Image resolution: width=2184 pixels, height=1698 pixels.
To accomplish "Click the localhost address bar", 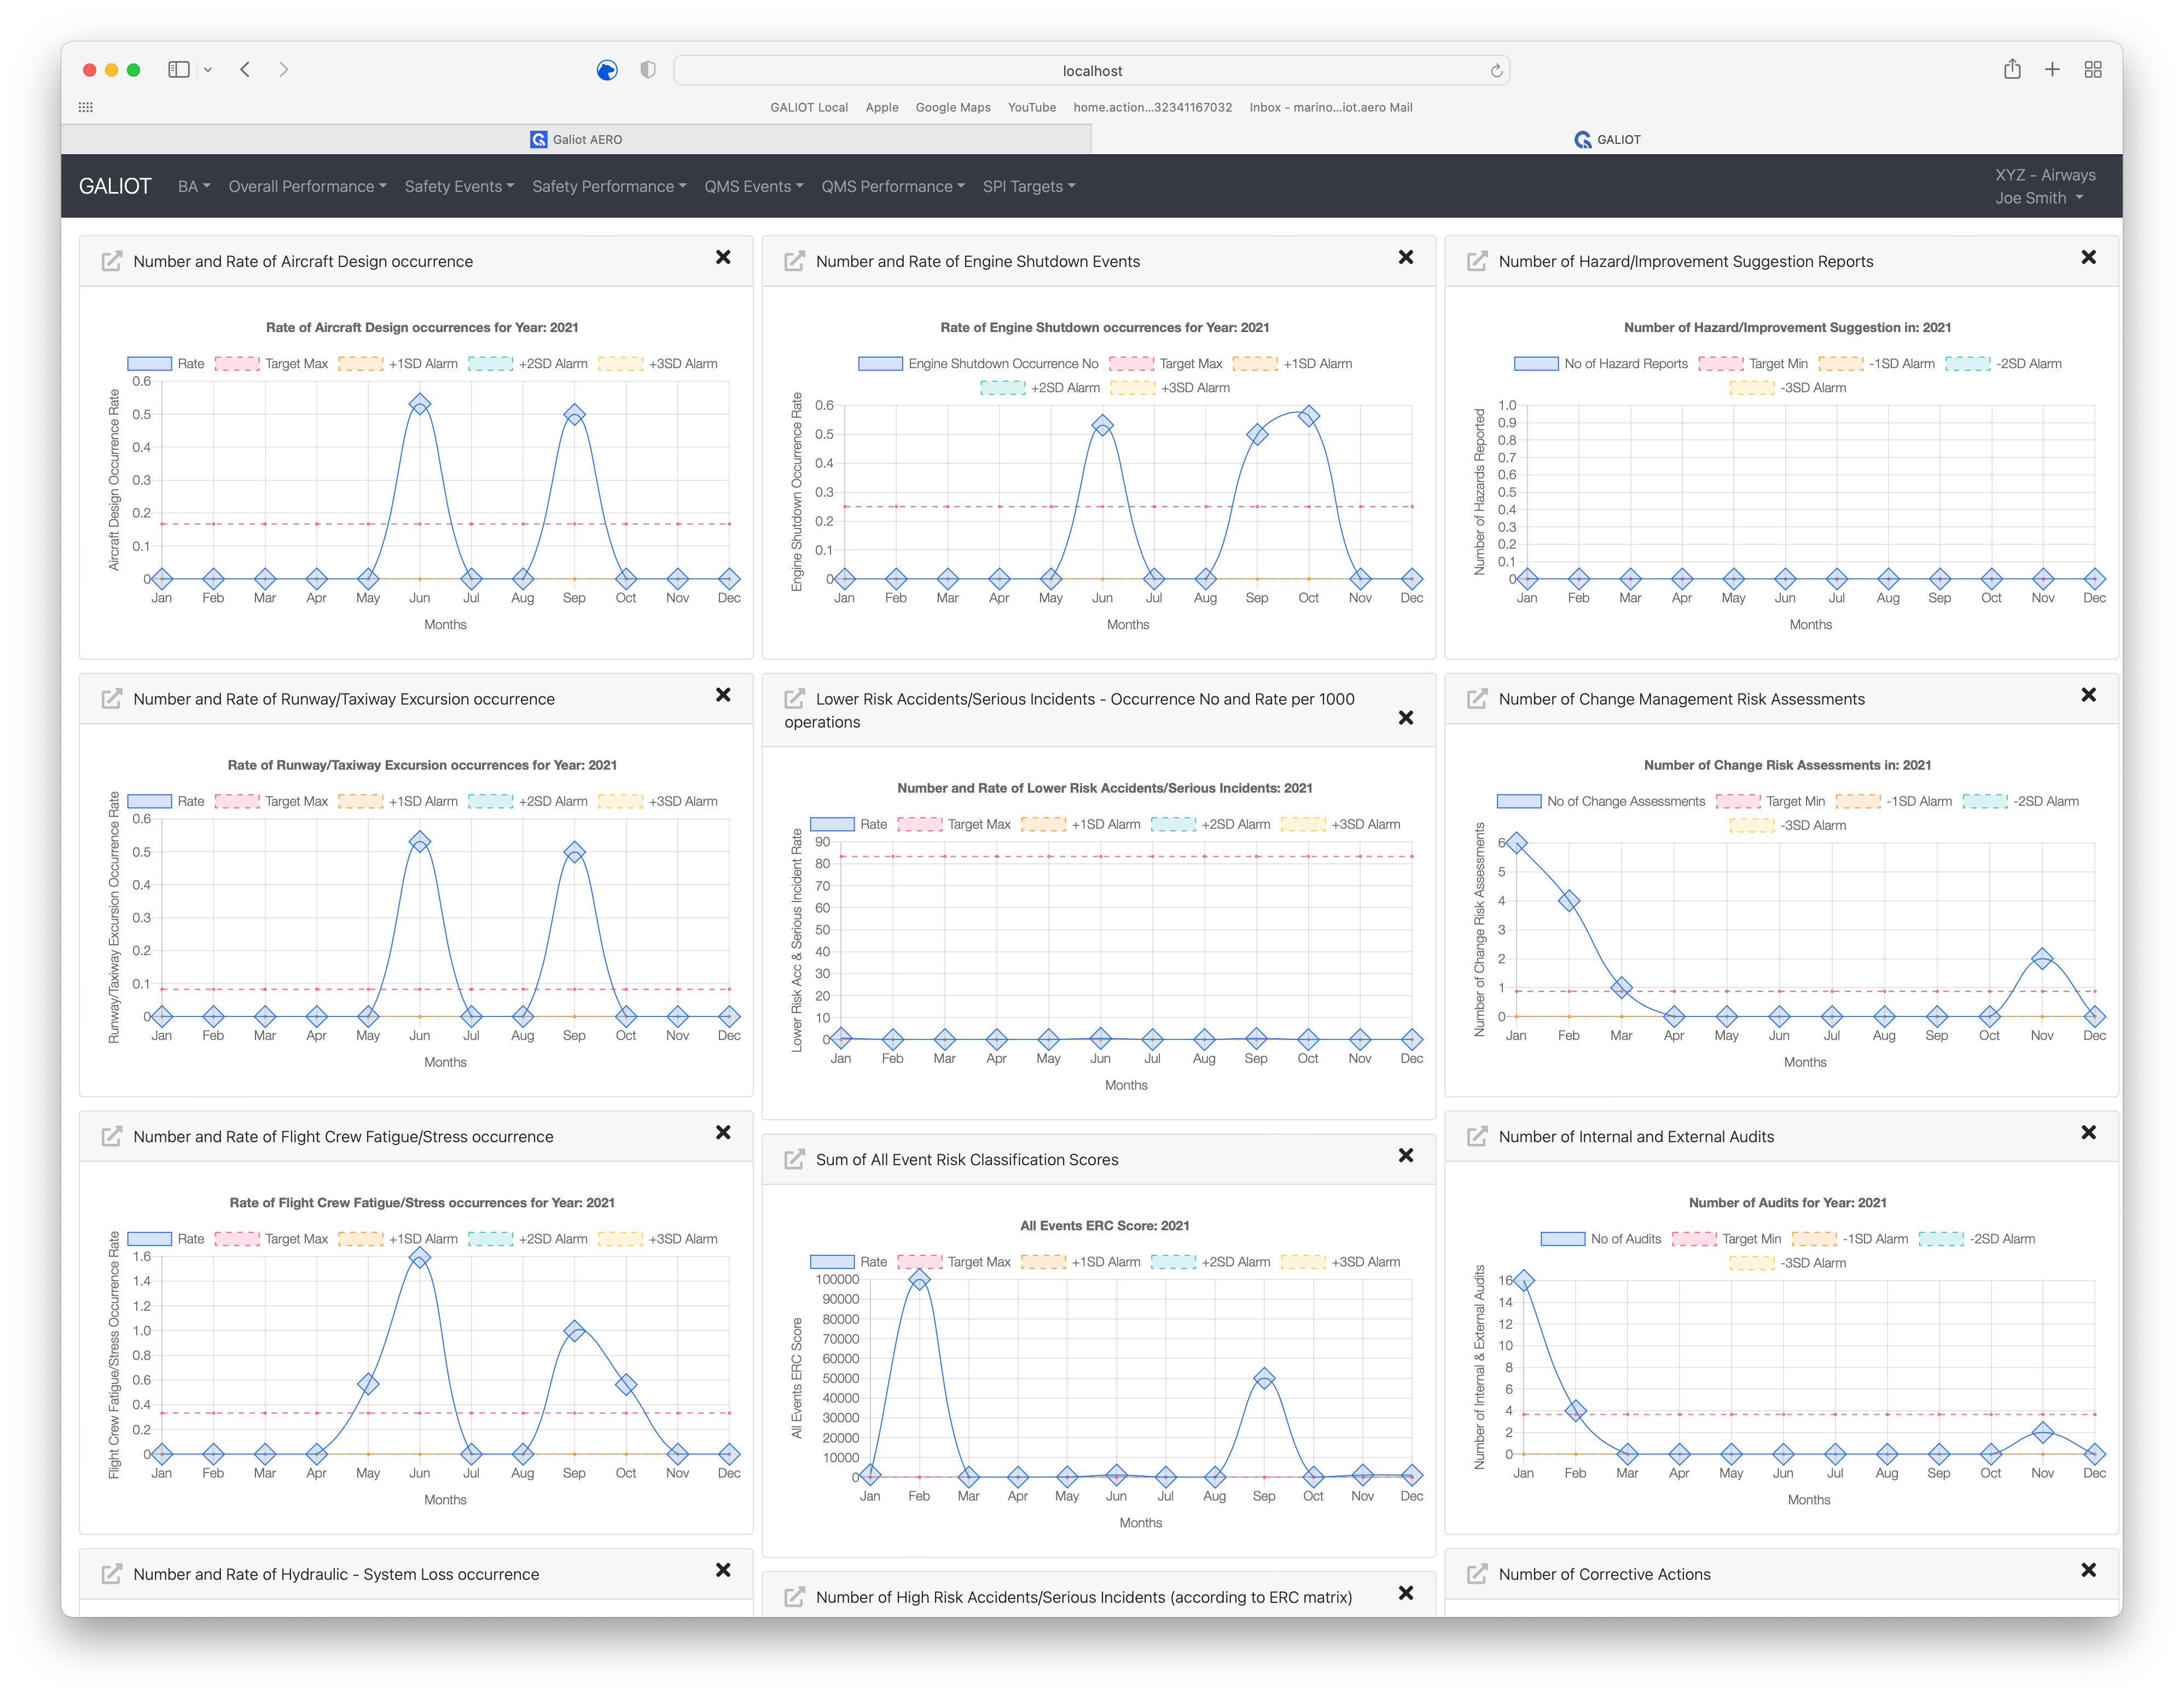I will (x=1092, y=71).
